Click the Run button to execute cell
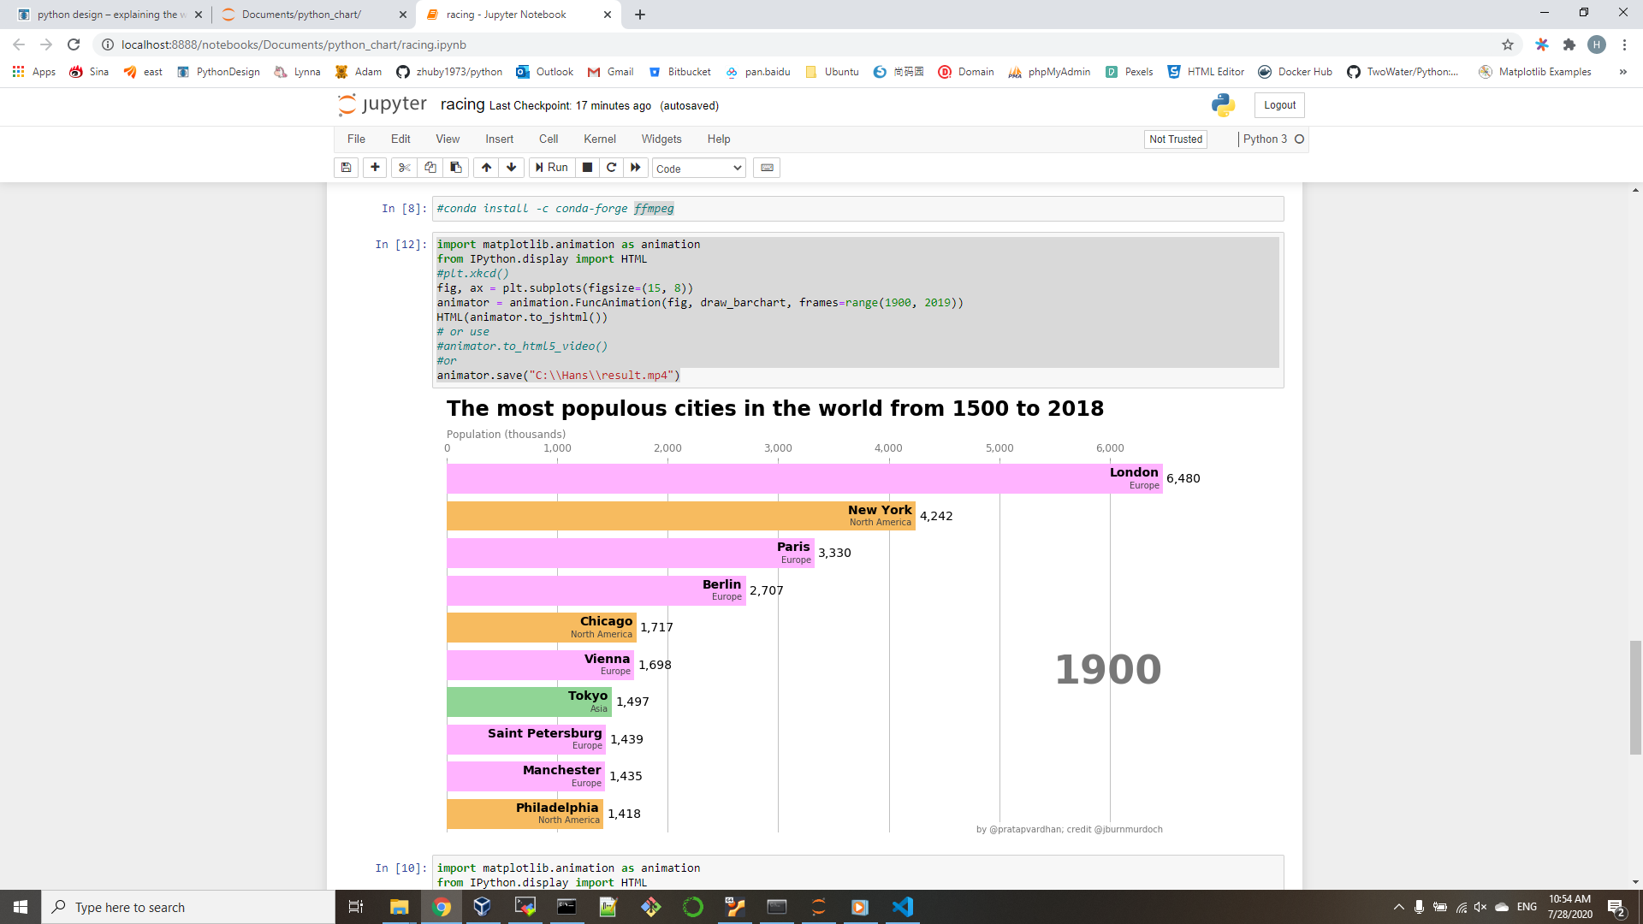The width and height of the screenshot is (1643, 924). click(x=551, y=167)
